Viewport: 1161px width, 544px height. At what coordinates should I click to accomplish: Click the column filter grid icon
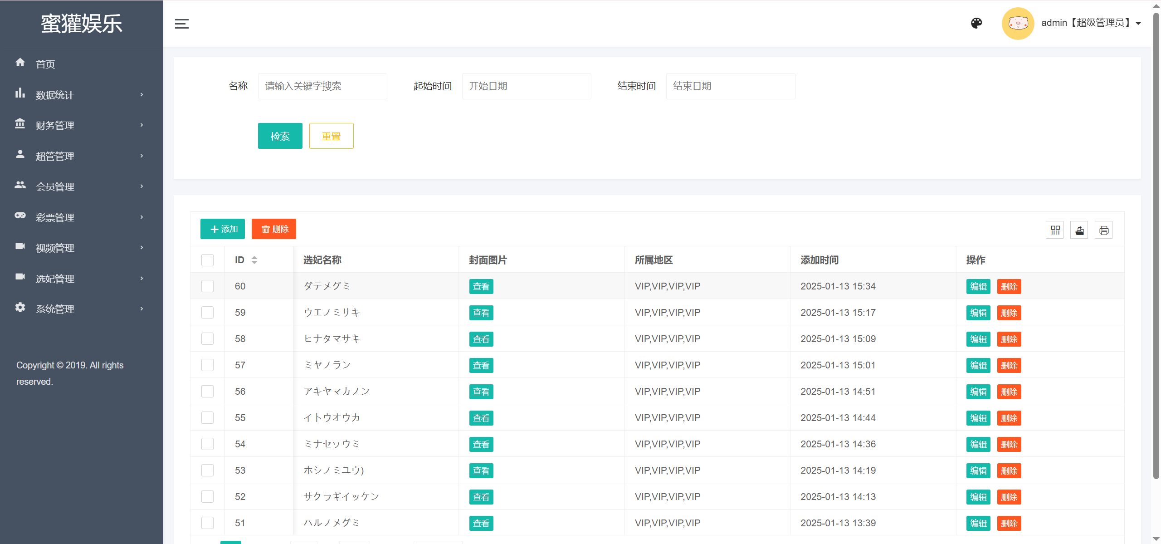click(x=1055, y=230)
